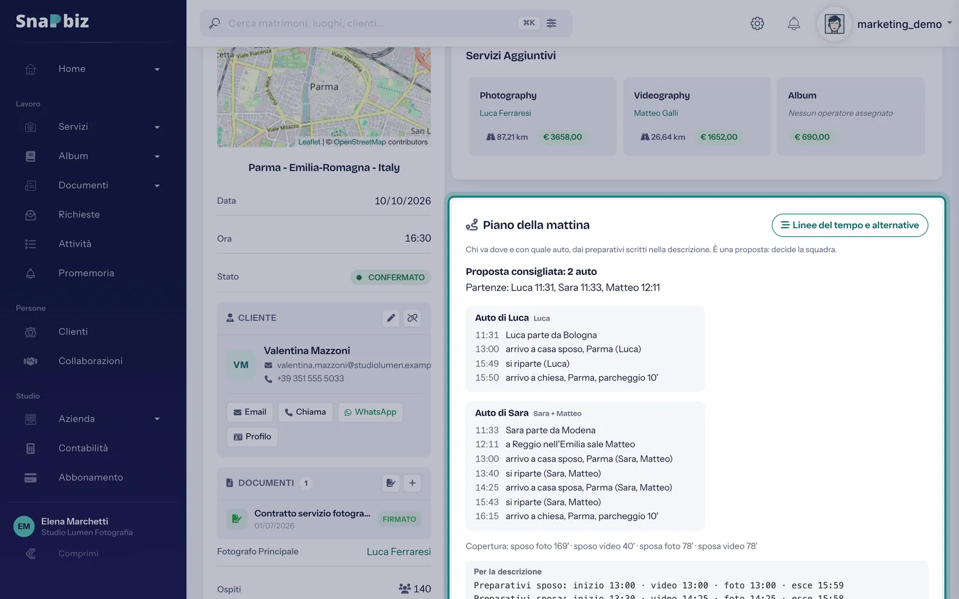959x599 pixels.
Task: Edit client with the pencil icon
Action: pos(391,318)
